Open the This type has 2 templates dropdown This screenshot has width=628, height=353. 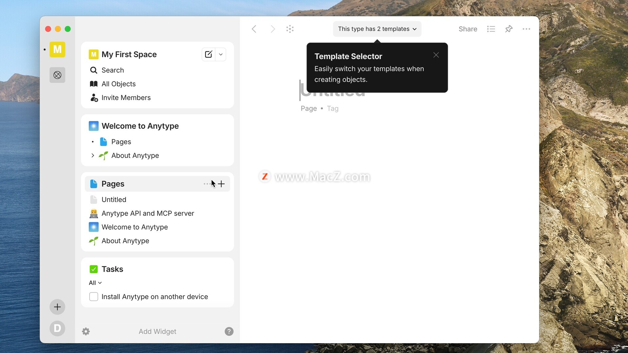pyautogui.click(x=377, y=29)
